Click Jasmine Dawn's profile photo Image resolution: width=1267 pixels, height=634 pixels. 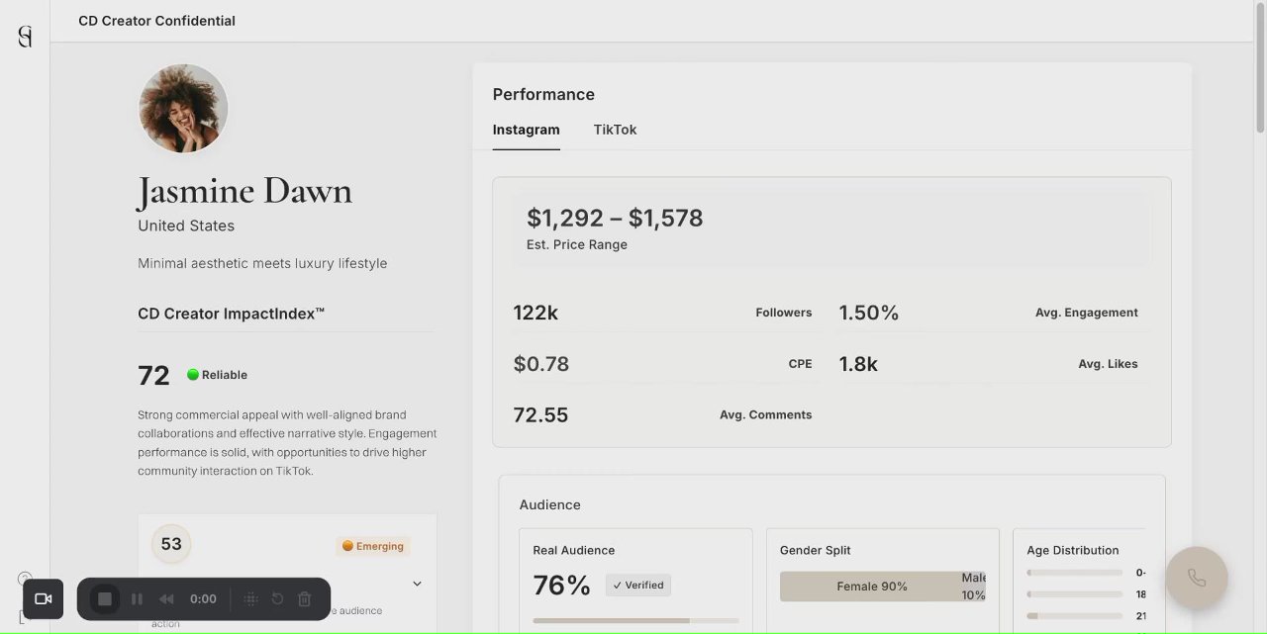tap(183, 108)
